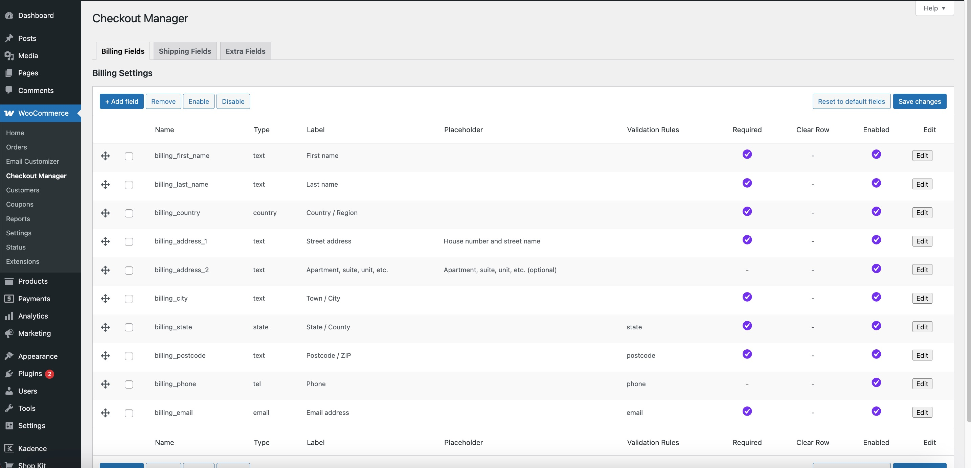Click the Payments sidebar icon
The width and height of the screenshot is (971, 468).
(x=9, y=299)
